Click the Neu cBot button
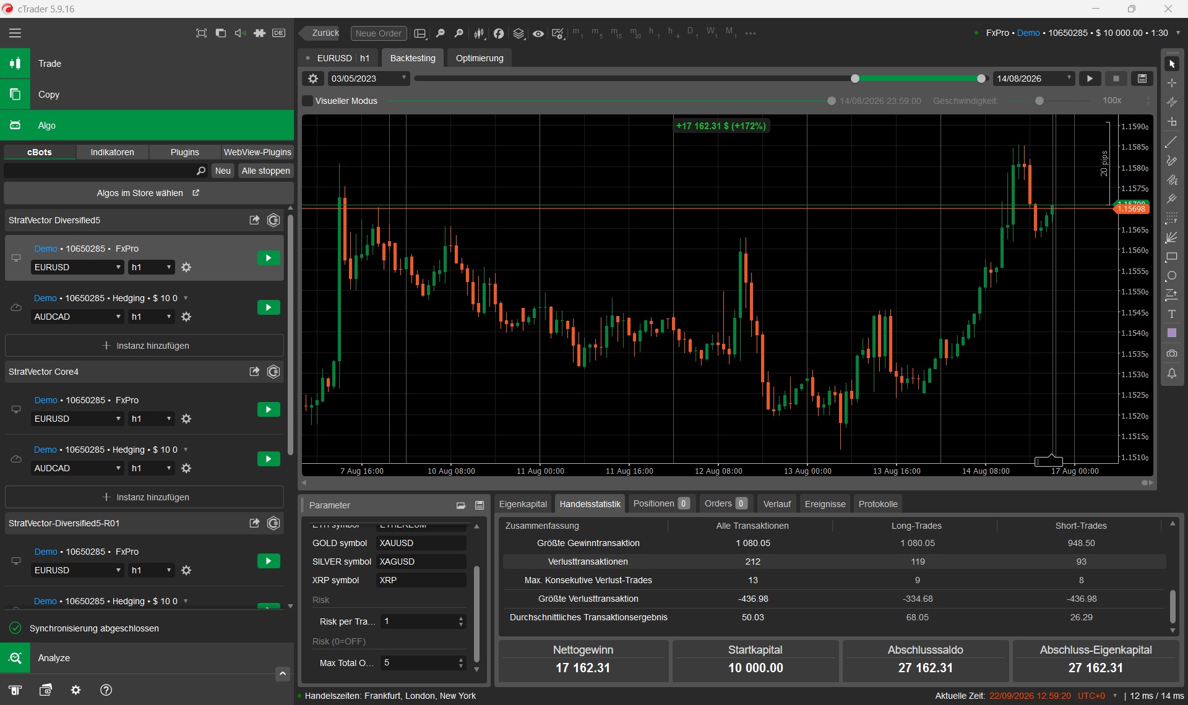Viewport: 1188px width, 705px height. pyautogui.click(x=223, y=171)
